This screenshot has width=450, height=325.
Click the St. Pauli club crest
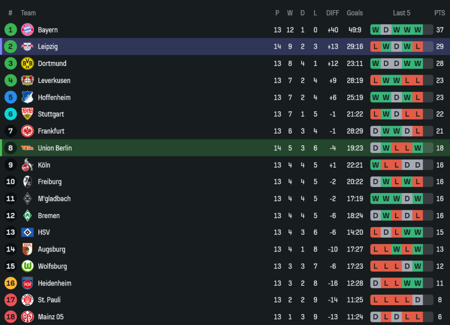point(27,300)
